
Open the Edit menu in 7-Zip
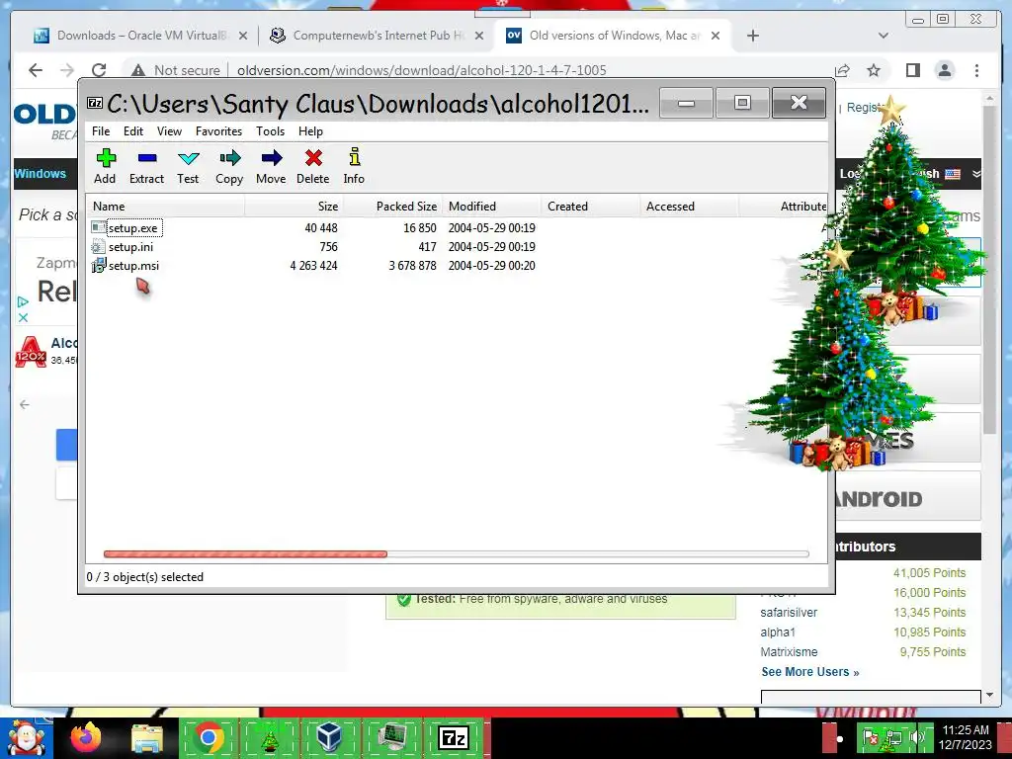(x=133, y=131)
